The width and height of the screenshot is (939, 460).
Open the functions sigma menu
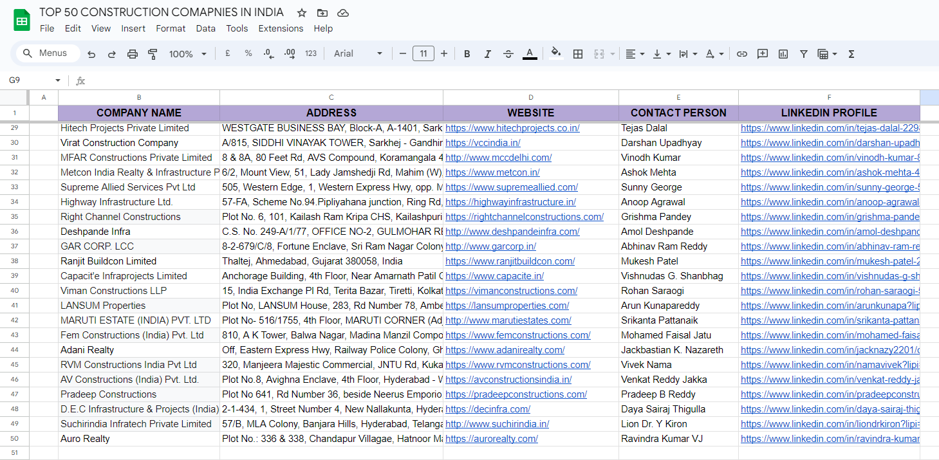851,54
